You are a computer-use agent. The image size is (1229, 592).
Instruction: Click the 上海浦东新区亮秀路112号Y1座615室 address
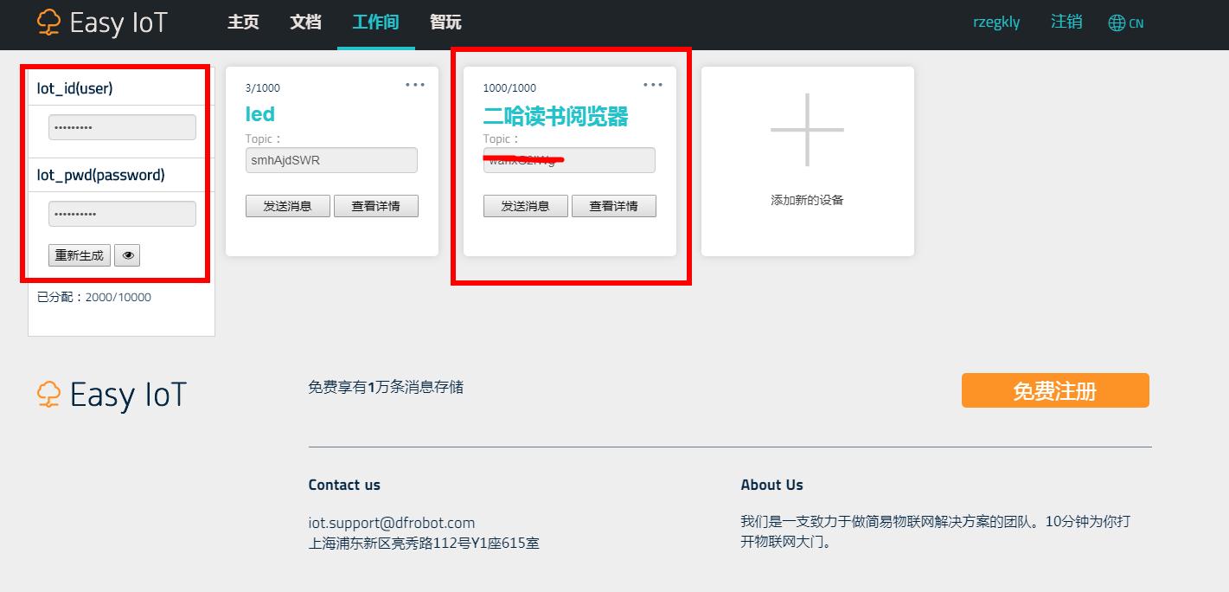[x=424, y=544]
